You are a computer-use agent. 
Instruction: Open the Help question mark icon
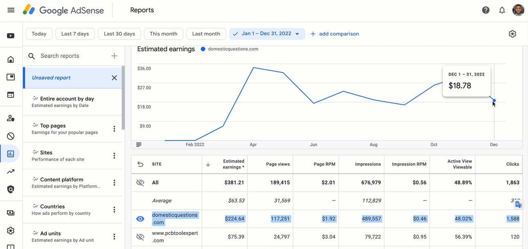[486, 10]
